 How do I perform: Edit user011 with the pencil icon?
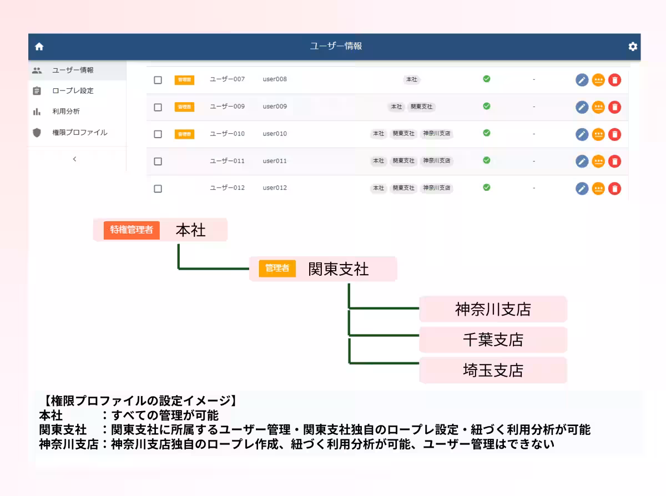pyautogui.click(x=582, y=161)
